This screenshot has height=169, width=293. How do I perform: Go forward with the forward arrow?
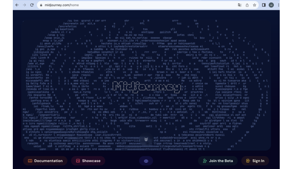(24, 5)
